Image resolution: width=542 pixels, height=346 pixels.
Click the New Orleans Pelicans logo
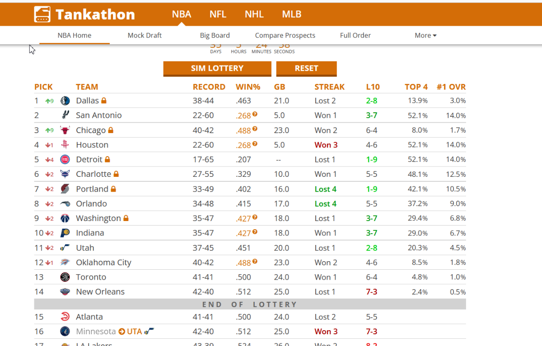[65, 292]
